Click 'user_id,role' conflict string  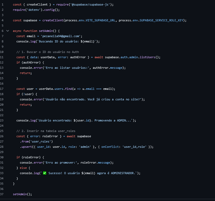pos(134,147)
